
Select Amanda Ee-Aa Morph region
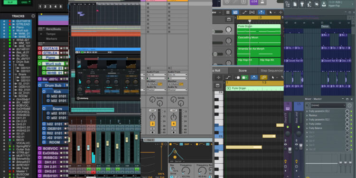click(259, 52)
